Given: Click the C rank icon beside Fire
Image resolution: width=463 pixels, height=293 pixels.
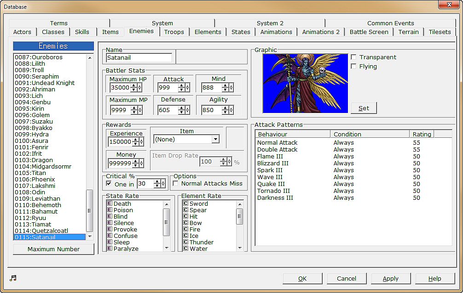Looking at the screenshot, I should click(185, 229).
